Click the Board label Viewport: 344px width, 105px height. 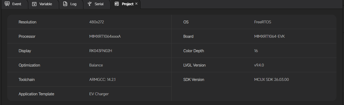coord(188,37)
